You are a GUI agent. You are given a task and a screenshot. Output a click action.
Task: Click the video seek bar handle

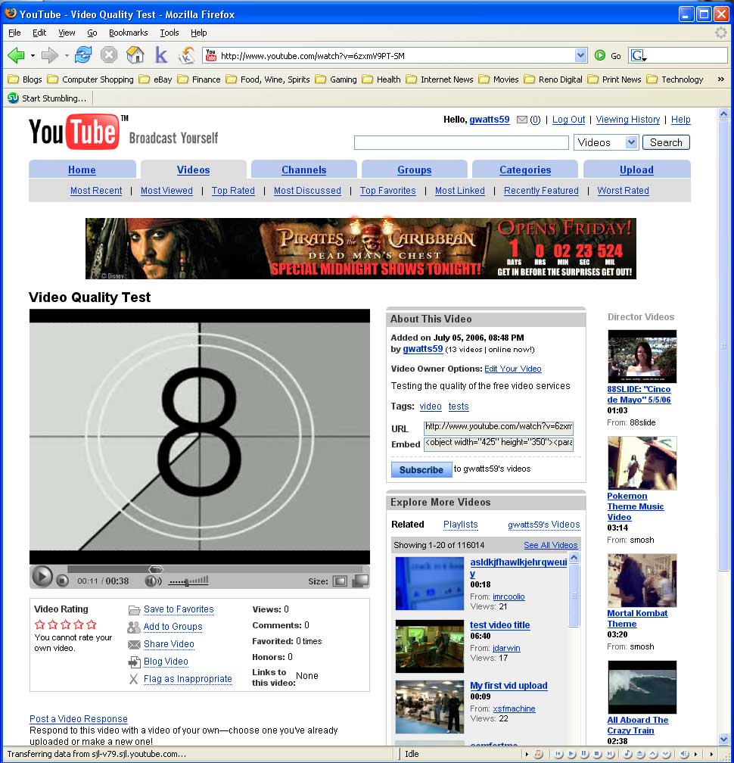[156, 569]
